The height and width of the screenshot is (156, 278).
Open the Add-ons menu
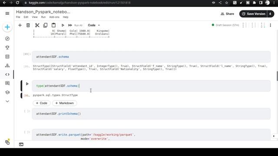tap(54, 17)
